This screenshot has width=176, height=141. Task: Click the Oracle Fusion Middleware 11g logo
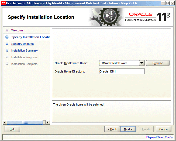[148, 17]
